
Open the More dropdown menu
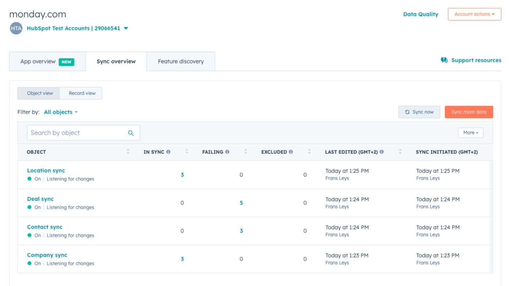(470, 133)
